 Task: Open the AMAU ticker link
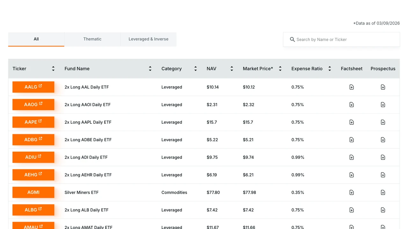pos(33,226)
